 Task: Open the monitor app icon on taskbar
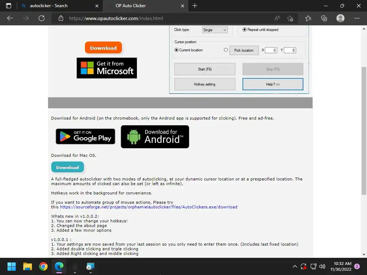(x=90, y=266)
